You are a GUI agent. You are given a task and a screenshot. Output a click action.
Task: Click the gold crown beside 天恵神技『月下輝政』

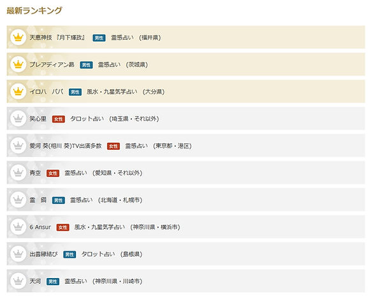[18, 37]
